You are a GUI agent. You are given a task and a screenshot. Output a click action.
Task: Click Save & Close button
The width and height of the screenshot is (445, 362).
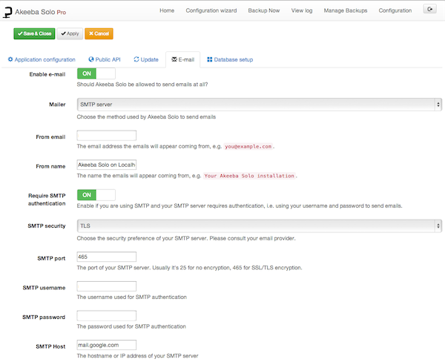(34, 33)
